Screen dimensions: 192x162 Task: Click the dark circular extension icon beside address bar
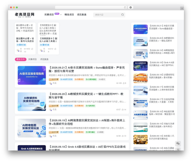point(131,7)
